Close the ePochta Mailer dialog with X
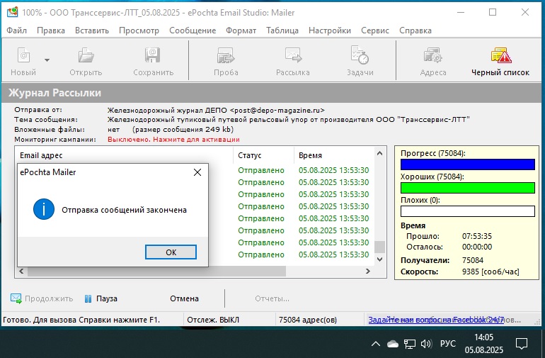The height and width of the screenshot is (358, 545). point(197,172)
